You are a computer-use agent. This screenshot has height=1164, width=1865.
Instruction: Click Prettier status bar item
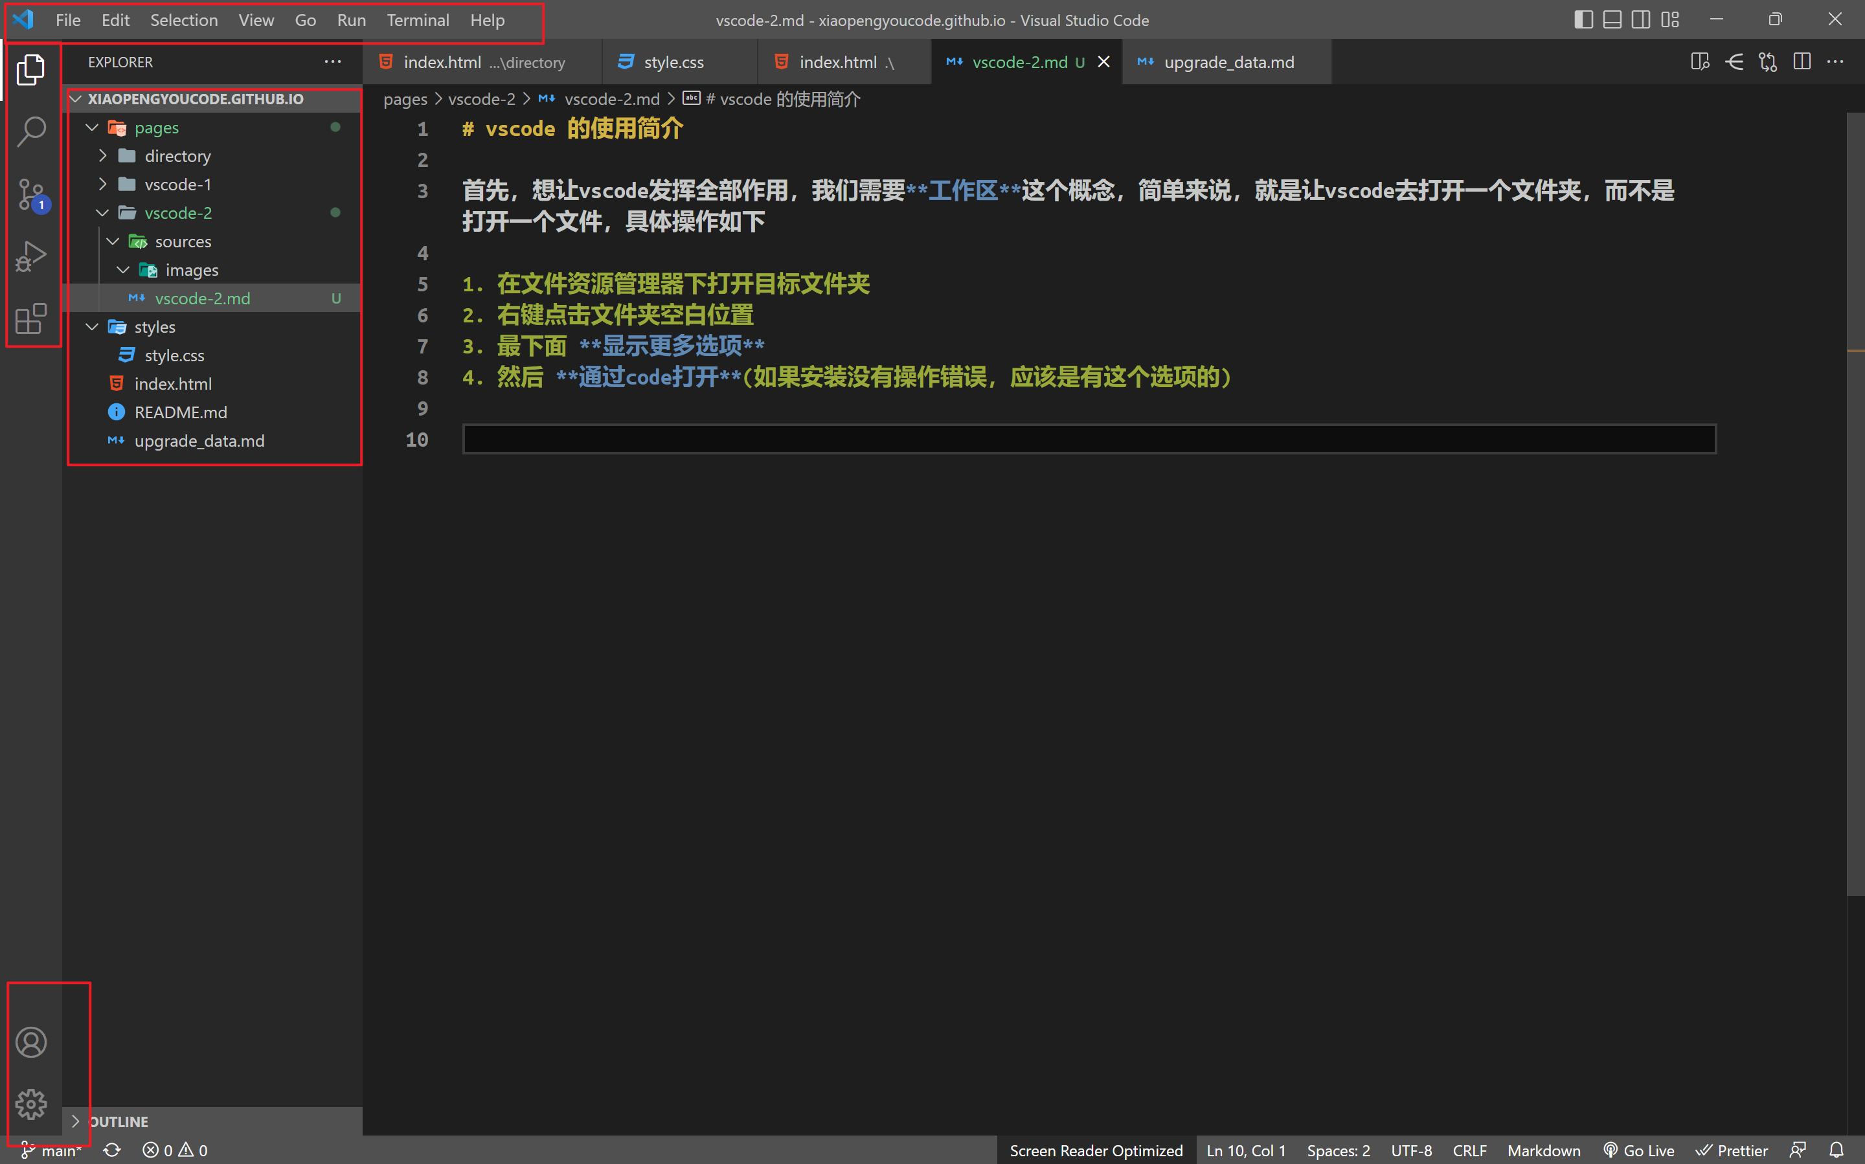(1732, 1150)
